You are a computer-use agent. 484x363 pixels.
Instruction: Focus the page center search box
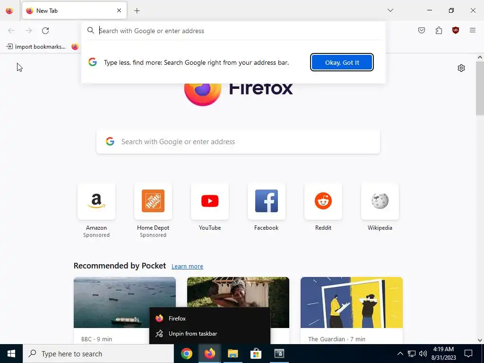pos(238,142)
